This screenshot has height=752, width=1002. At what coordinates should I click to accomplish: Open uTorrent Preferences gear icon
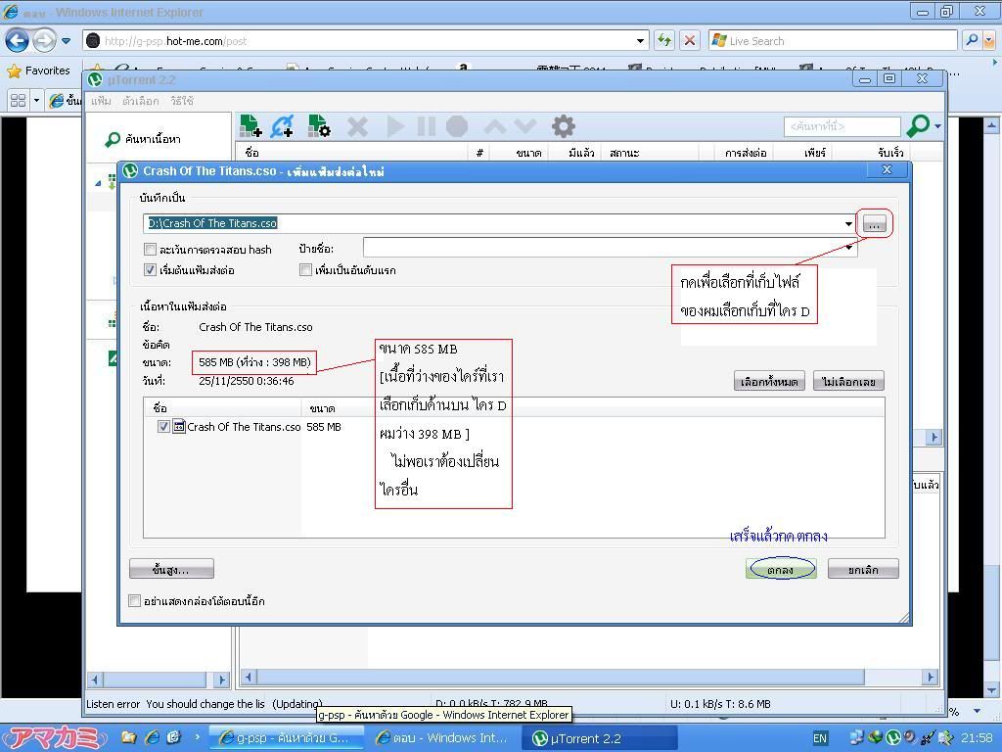click(x=563, y=126)
